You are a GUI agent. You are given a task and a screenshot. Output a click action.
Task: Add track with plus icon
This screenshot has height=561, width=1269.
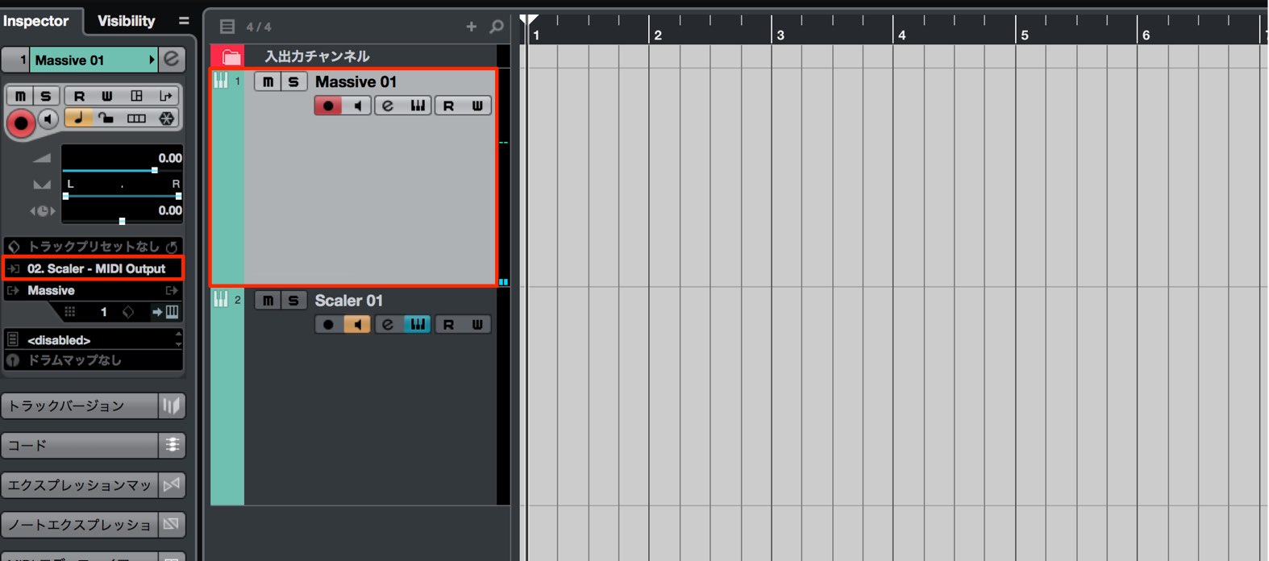coord(472,27)
